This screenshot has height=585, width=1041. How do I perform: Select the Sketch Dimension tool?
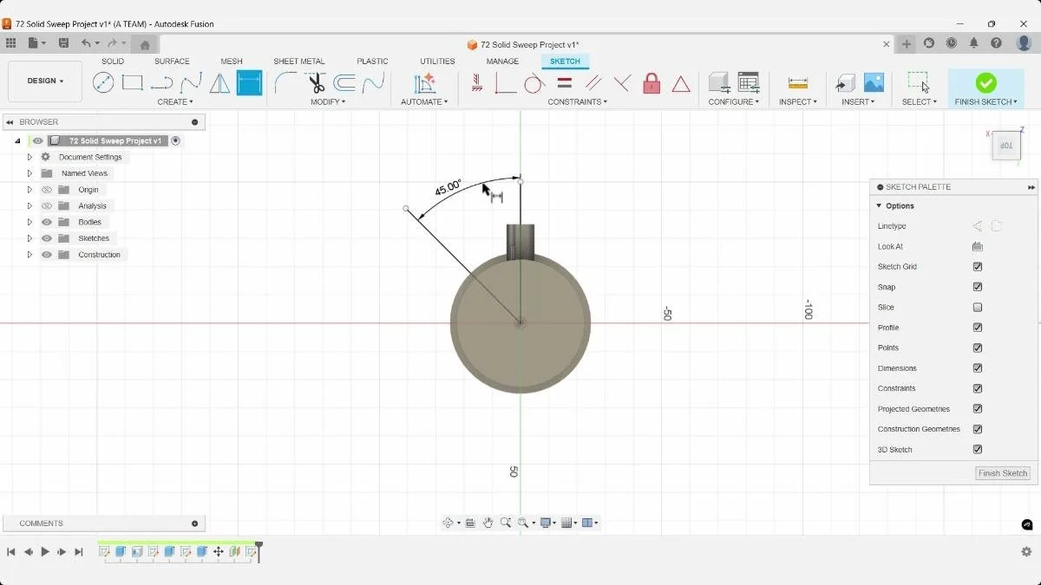[x=249, y=82]
